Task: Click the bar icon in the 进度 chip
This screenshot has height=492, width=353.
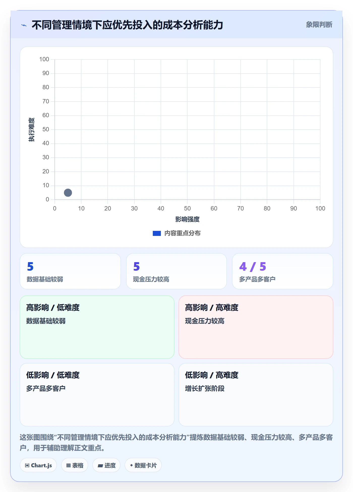Action: tap(100, 466)
